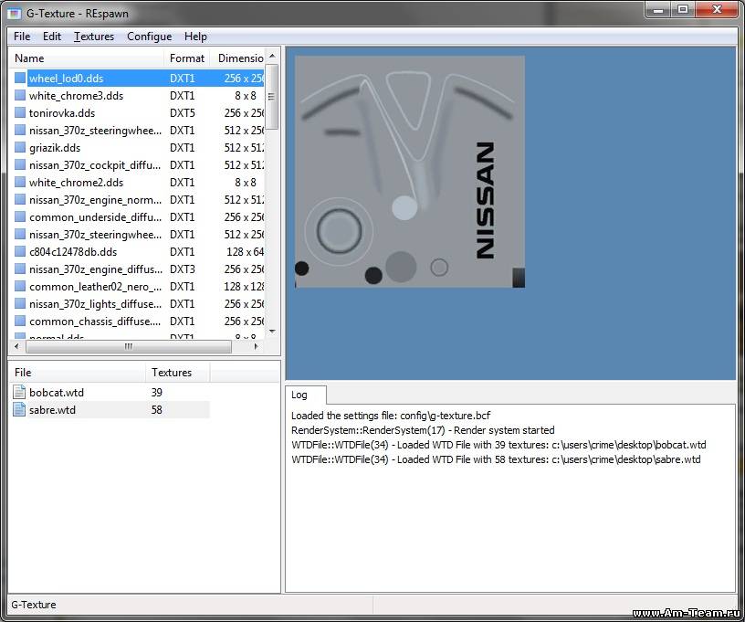Select the wheel_lod0.dds texture name
Viewport: 745px width, 622px height.
66,78
